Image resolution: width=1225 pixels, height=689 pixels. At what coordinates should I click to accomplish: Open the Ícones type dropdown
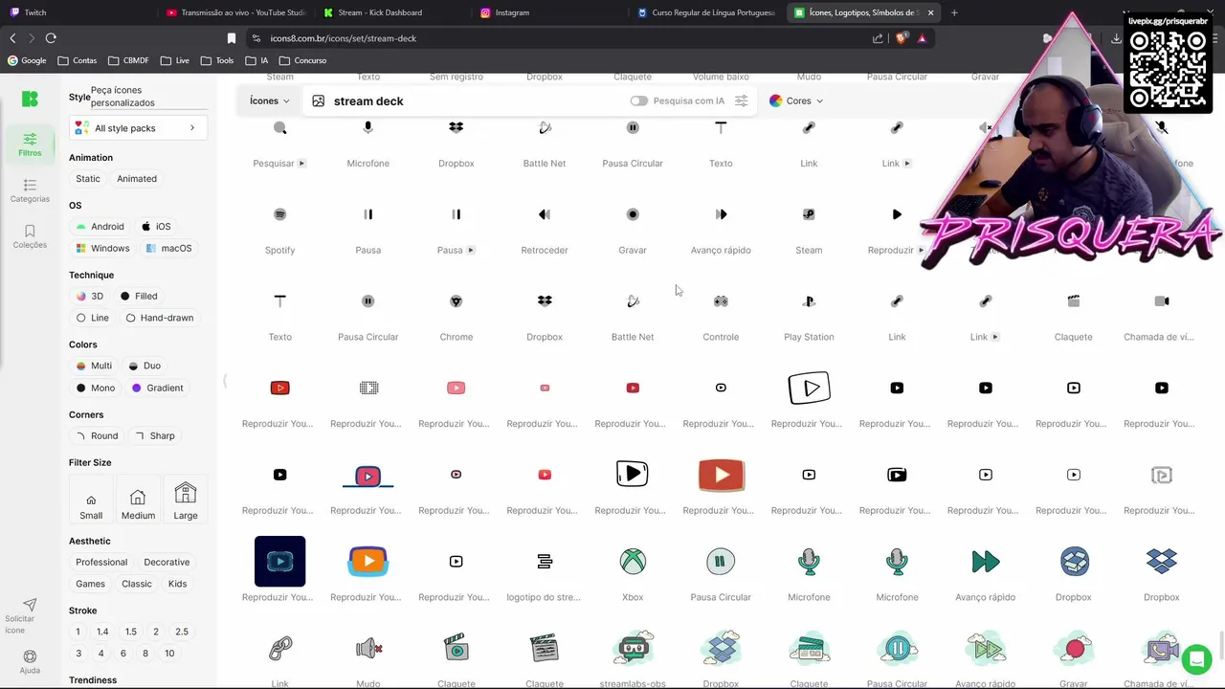pos(269,100)
